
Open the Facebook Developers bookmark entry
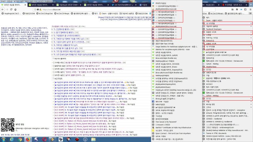point(213,29)
